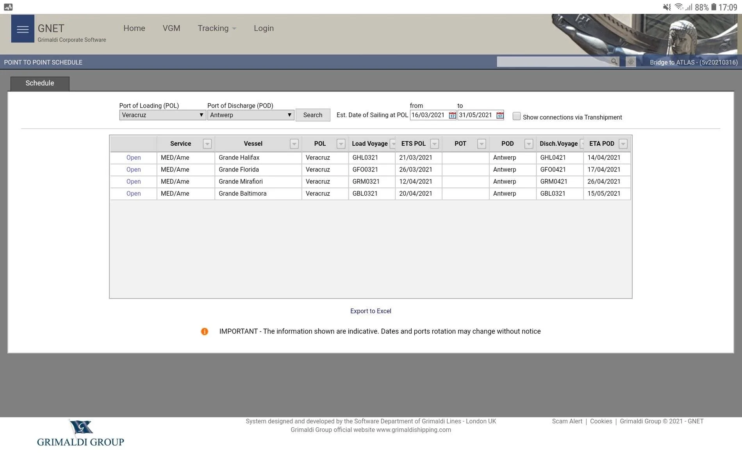742x464 pixels.
Task: Open the Grande Halifax schedule row
Action: pyautogui.click(x=134, y=158)
